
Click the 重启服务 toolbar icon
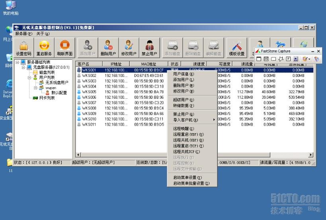44,48
